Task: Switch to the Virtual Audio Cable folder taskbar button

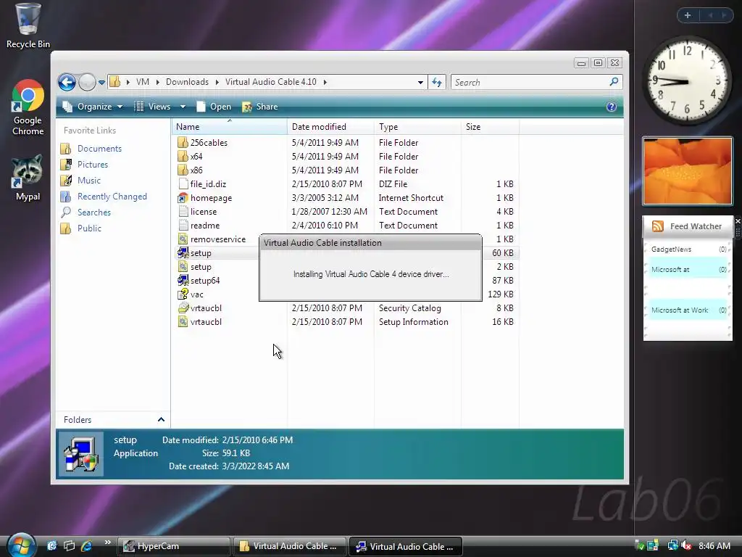Action: [290, 546]
